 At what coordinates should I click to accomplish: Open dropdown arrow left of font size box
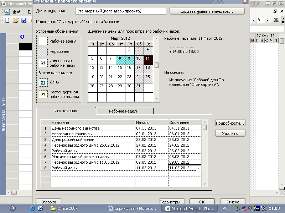[x=254, y=20]
